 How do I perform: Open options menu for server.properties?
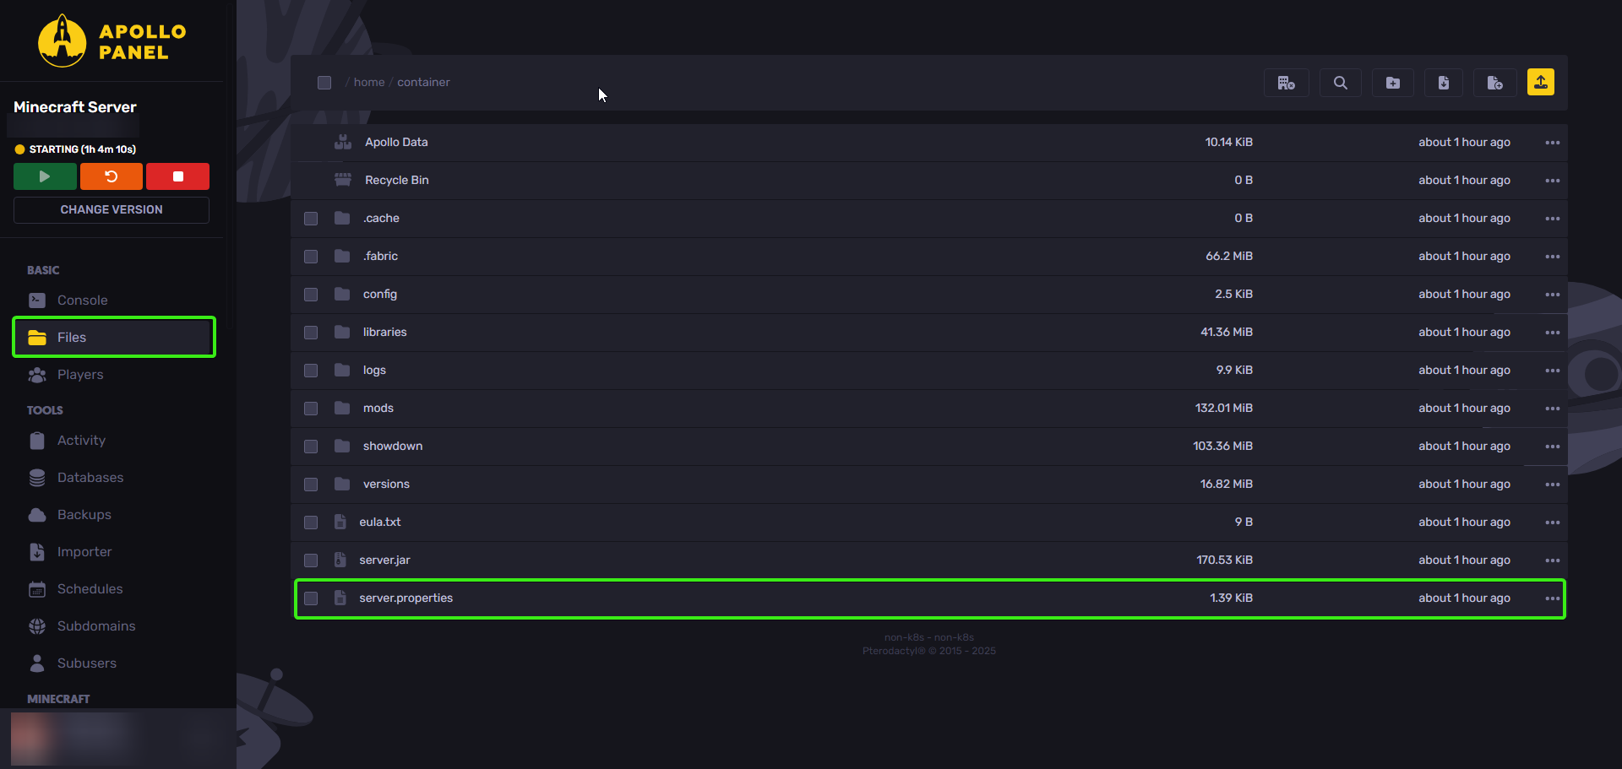(1552, 598)
